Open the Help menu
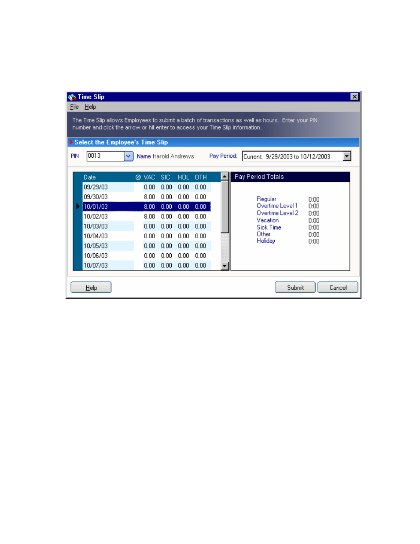 (x=90, y=107)
